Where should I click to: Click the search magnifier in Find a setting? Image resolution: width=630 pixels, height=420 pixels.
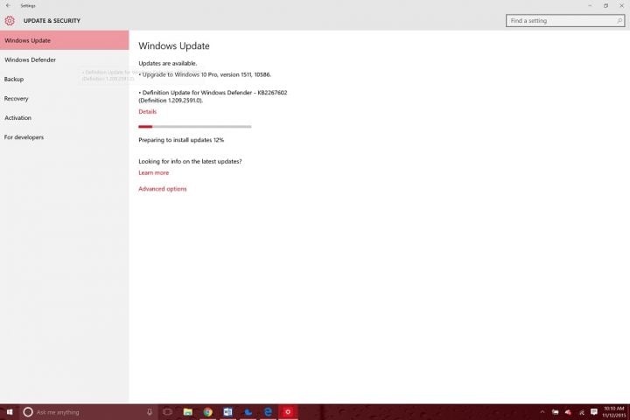click(x=619, y=21)
